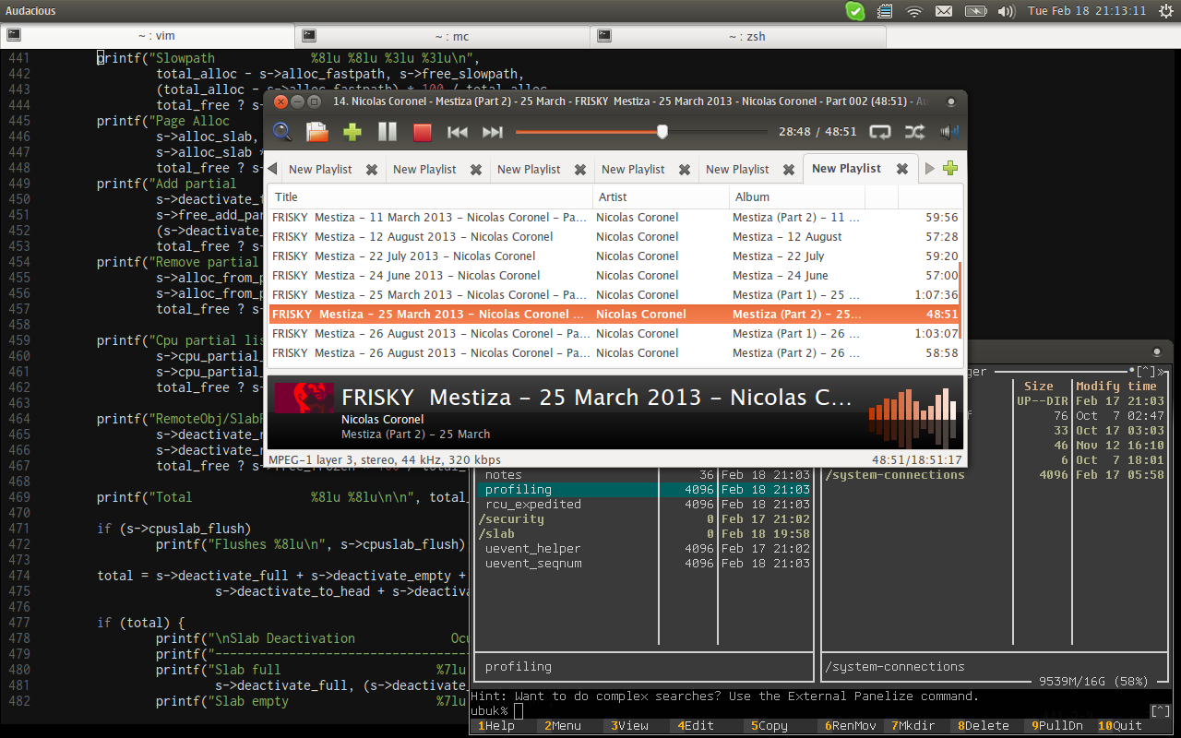Click the open files folder icon in Audacious
This screenshot has width=1181, height=738.
point(317,132)
